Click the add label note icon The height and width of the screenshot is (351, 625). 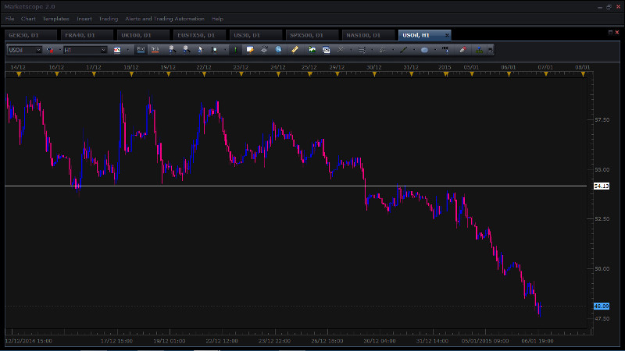[250, 50]
